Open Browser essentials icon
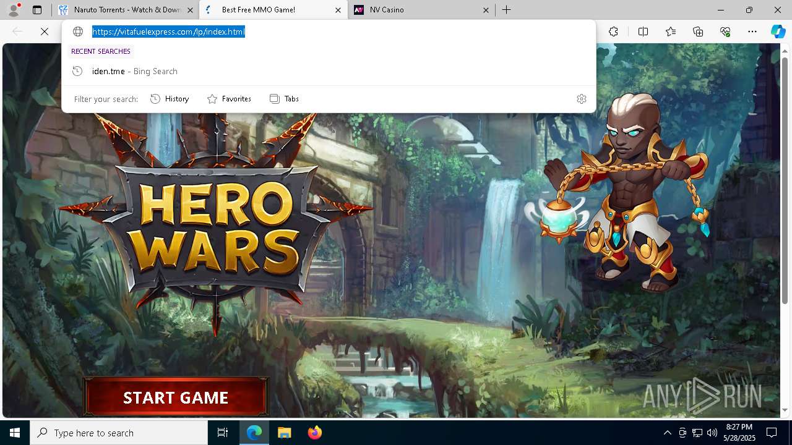This screenshot has width=792, height=445. (725, 32)
